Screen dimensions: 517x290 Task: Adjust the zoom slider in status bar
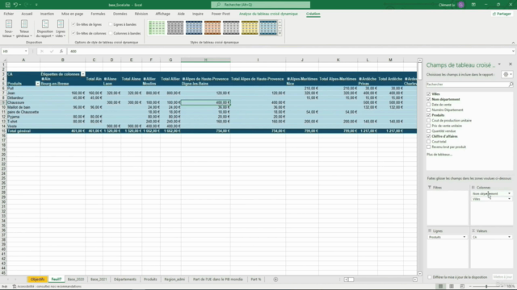click(486, 287)
